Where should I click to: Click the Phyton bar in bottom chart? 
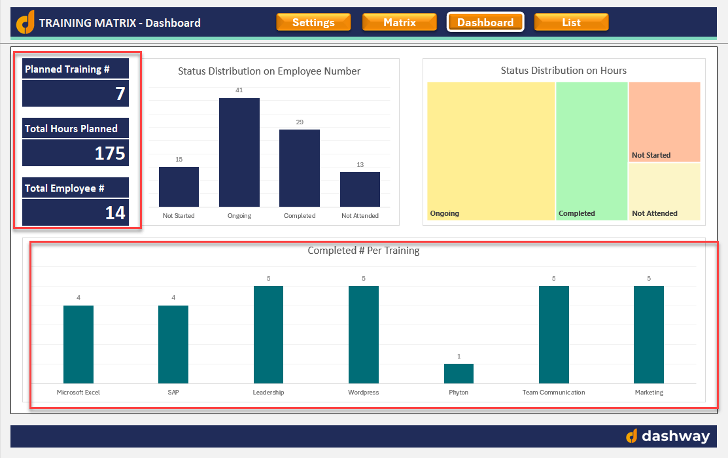(x=459, y=374)
